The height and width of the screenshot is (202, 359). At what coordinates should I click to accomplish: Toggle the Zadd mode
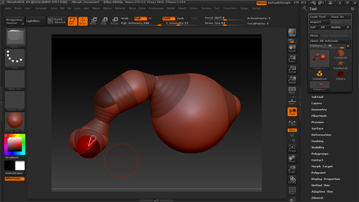coord(168,18)
